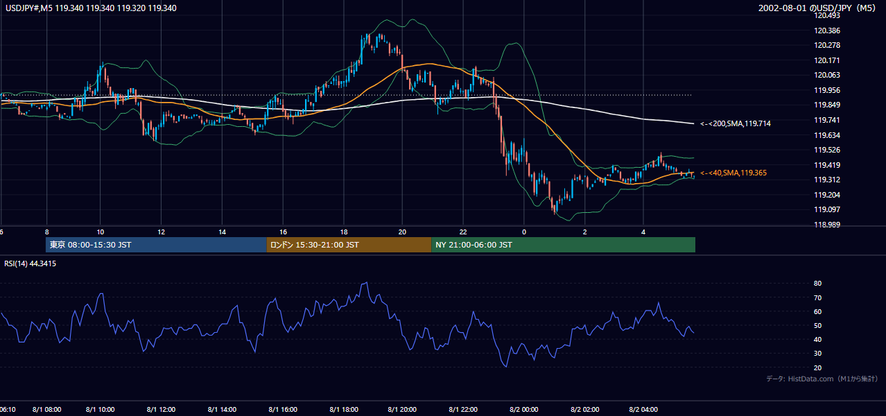886x416 pixels.
Task: Click price axis value 118.989
Action: (828, 225)
